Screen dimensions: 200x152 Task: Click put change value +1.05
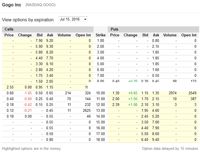(x=133, y=99)
